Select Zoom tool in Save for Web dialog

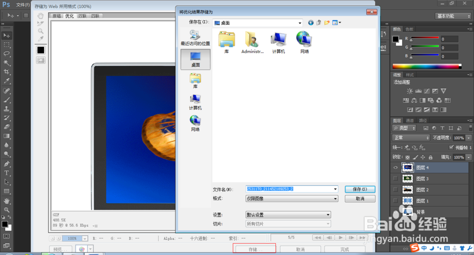coord(40,31)
